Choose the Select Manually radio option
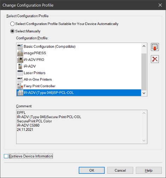166x178 pixels. pyautogui.click(x=12, y=31)
